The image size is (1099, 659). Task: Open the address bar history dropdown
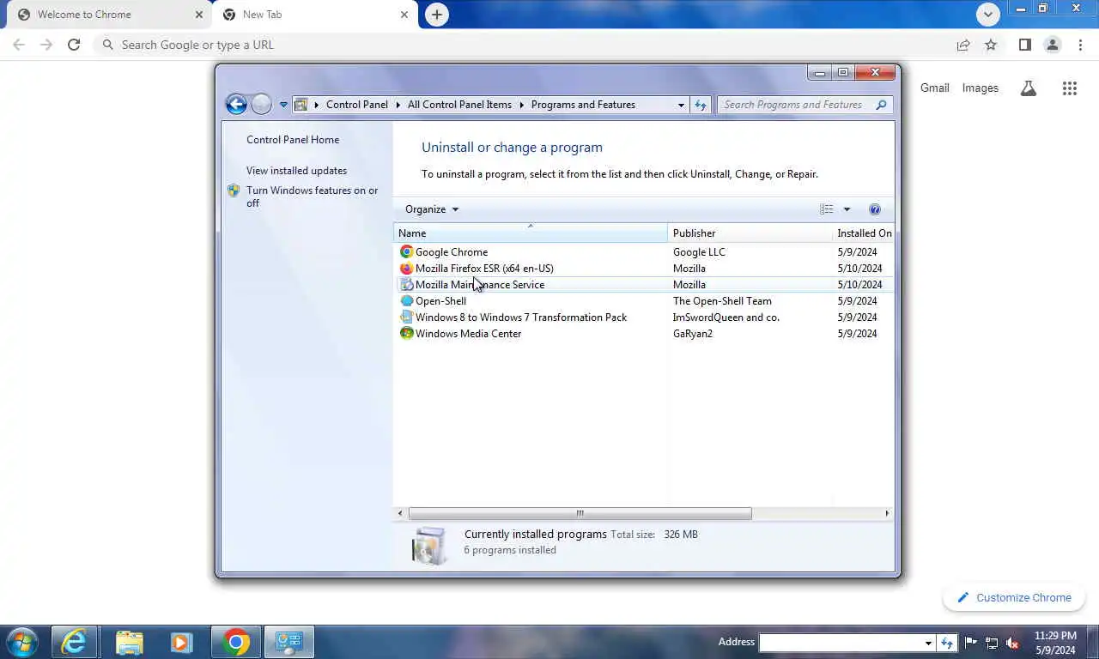coord(681,105)
